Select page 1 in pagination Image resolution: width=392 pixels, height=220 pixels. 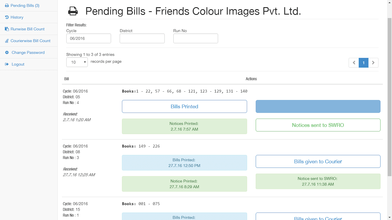(x=363, y=63)
